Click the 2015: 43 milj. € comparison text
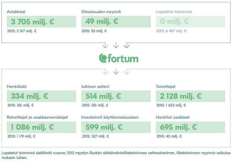The width and height of the screenshot is (233, 165). (x=169, y=136)
